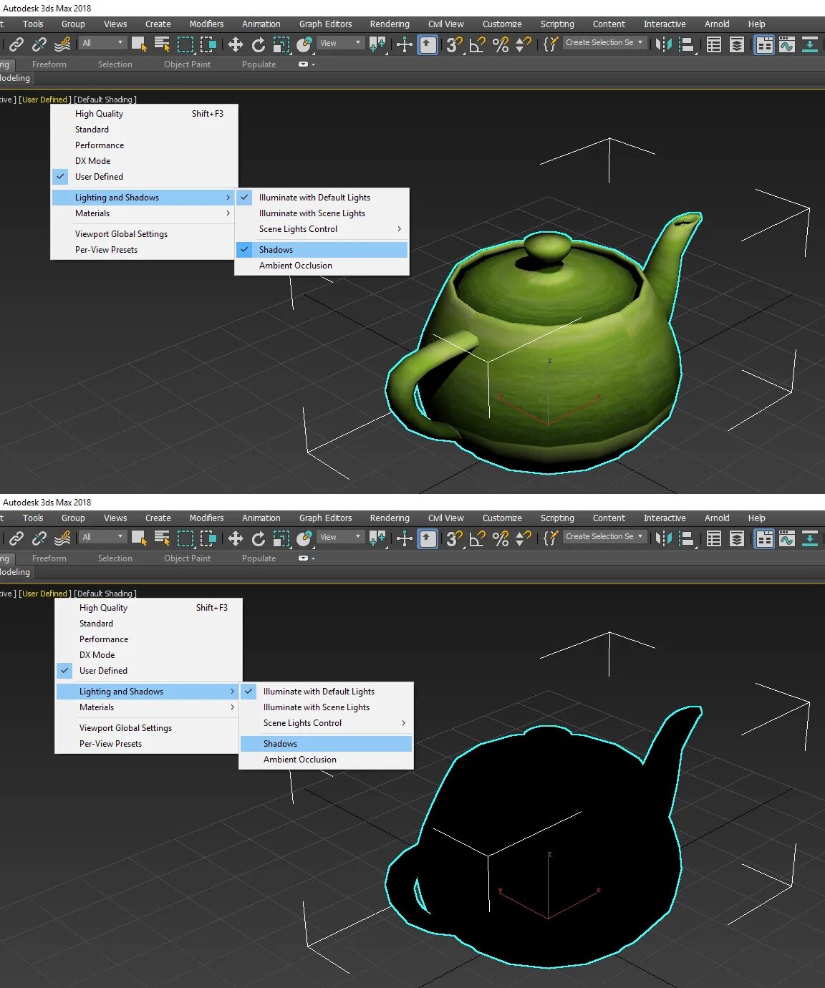Select High Quality preset in green-teapot window
Screen dimensions: 825x988
(x=143, y=114)
